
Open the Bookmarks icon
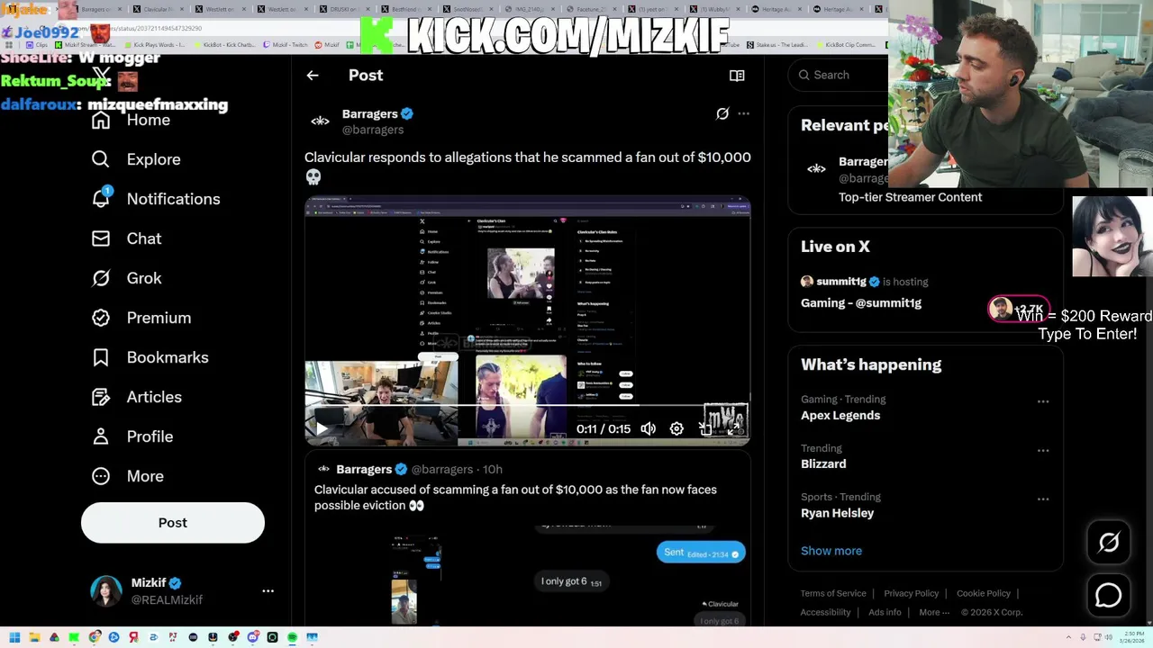click(101, 357)
